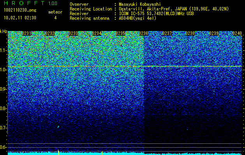Click the 0239 time marker
The height and width of the screenshot is (155, 245).
click(214, 33)
